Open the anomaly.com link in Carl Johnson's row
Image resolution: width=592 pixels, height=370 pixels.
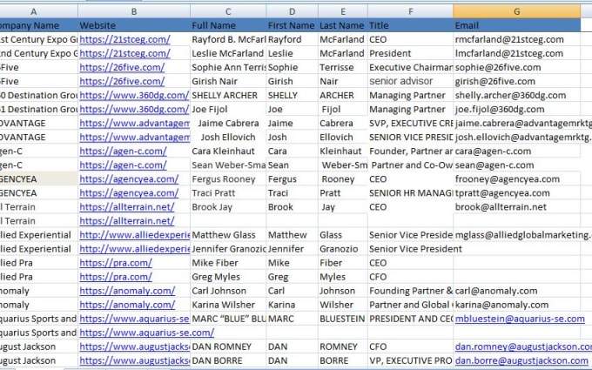point(127,291)
